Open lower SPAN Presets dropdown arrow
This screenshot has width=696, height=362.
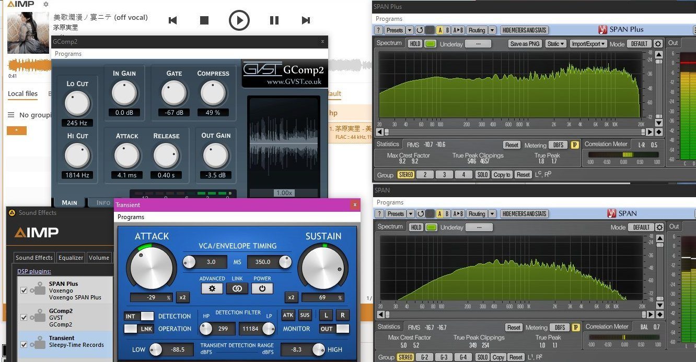pos(410,214)
